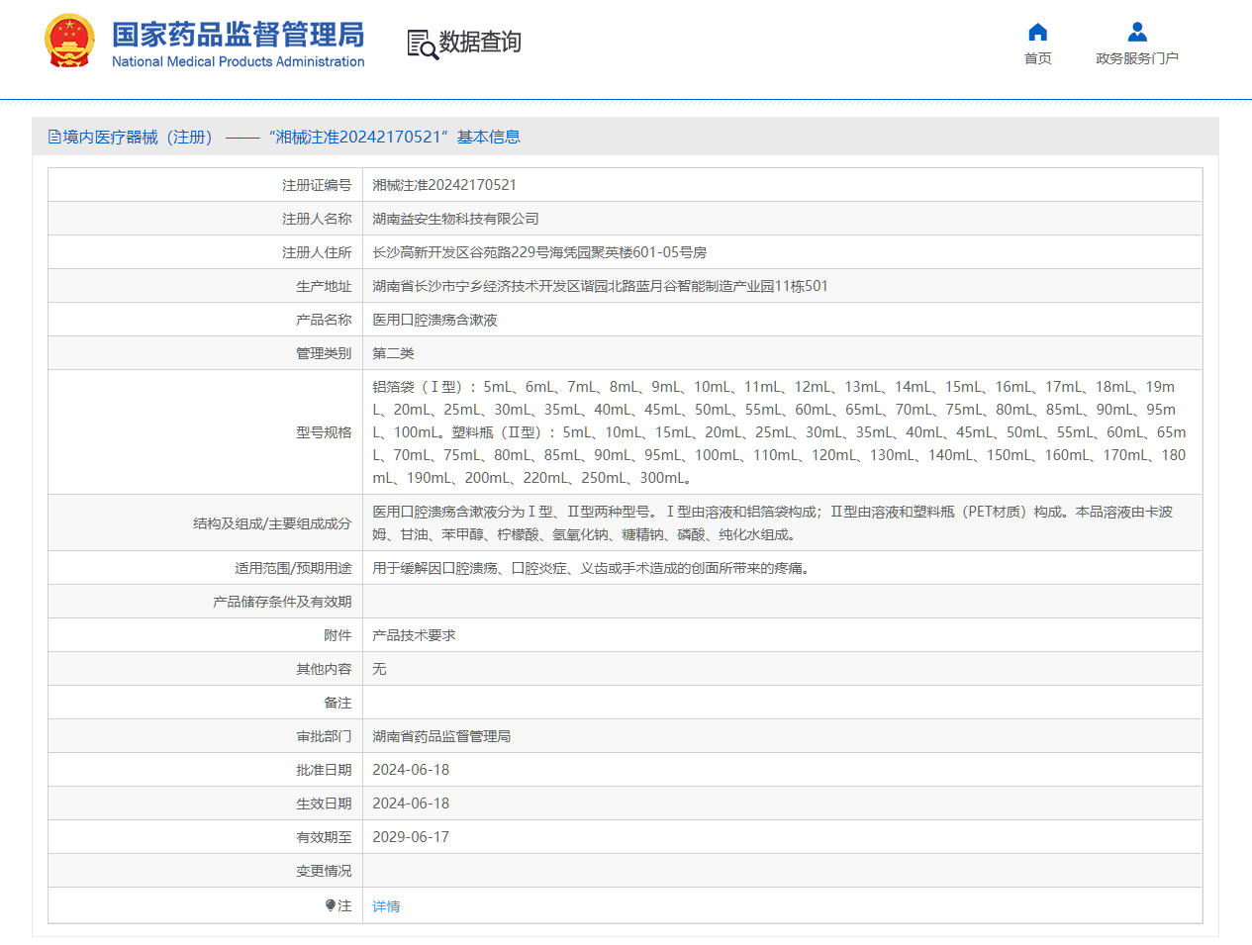
Task: Click the 境内医疗器械（注册） header text
Action: click(138, 138)
